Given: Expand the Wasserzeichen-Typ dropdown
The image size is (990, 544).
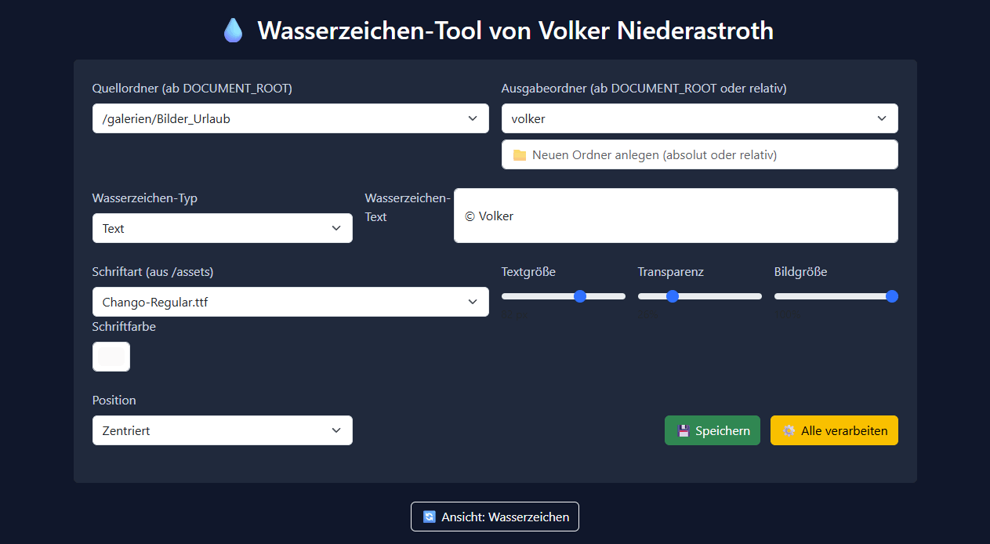Looking at the screenshot, I should point(222,228).
